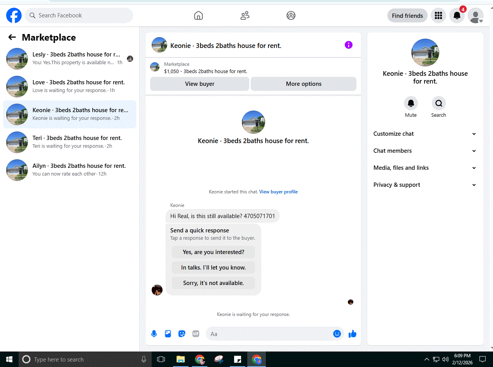
Task: Open the Love conversation
Action: click(x=70, y=87)
